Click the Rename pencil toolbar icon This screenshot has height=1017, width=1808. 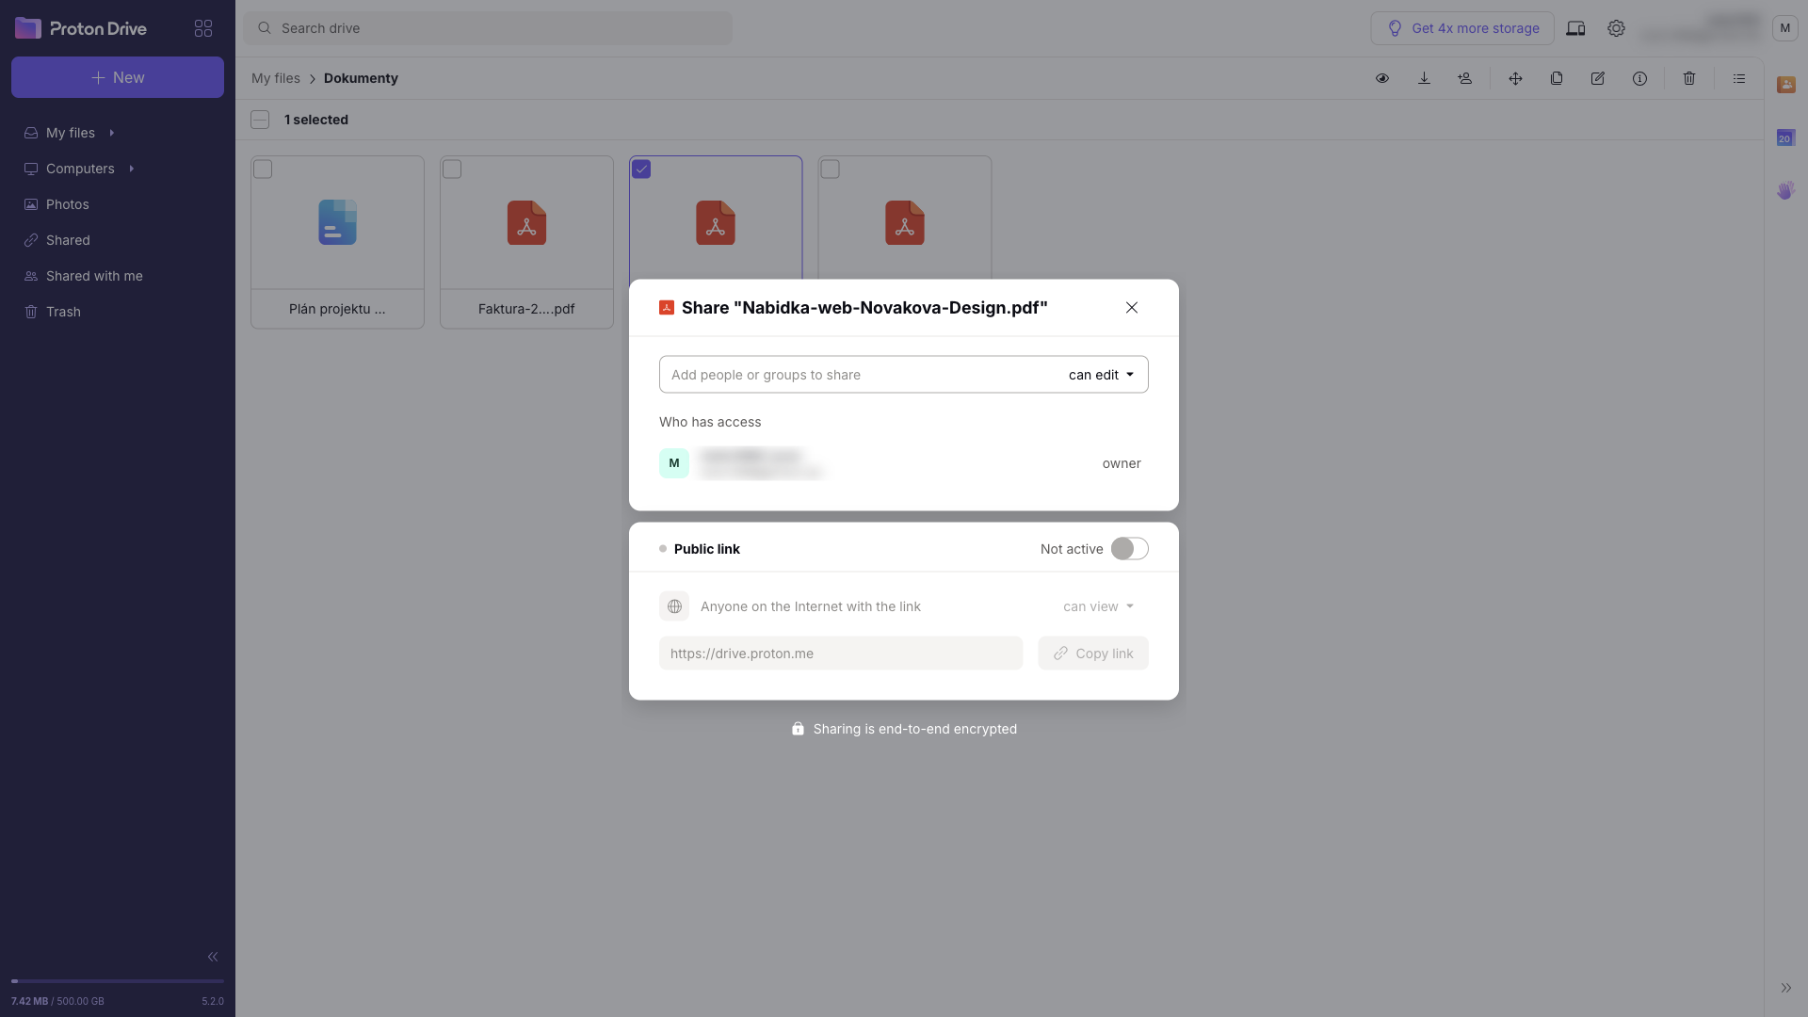(1598, 79)
